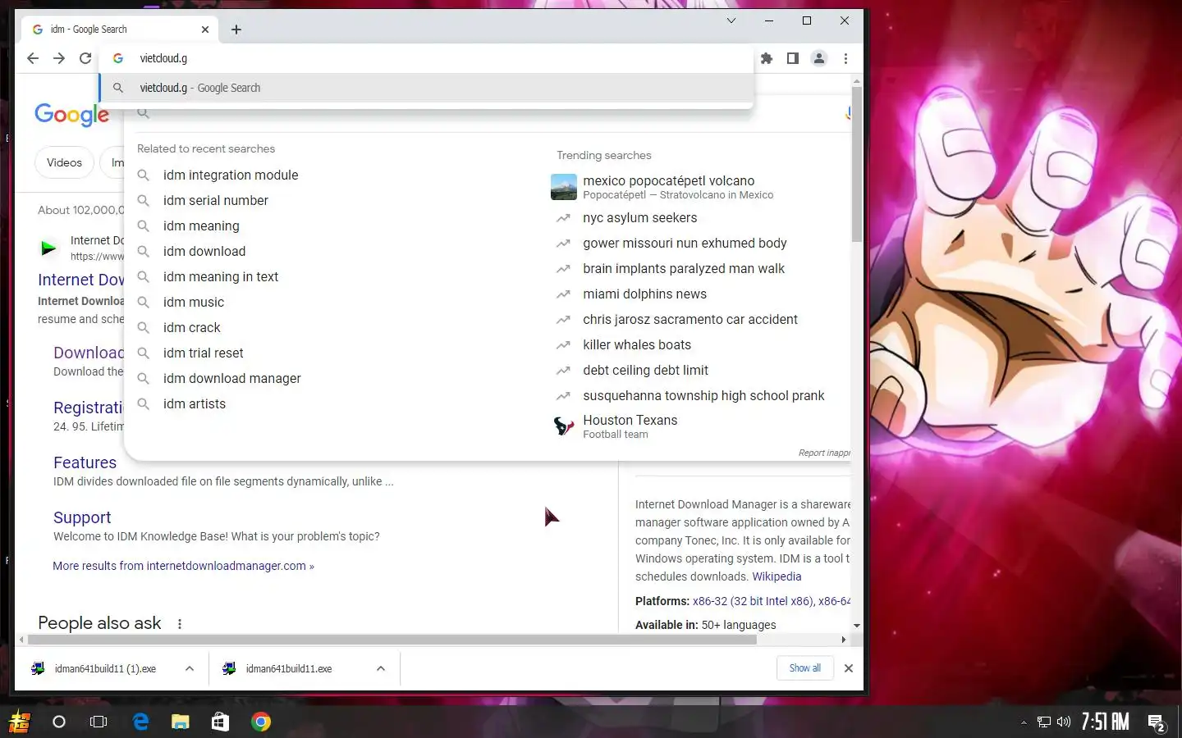The height and width of the screenshot is (738, 1182).
Task: Choose suggestion 'idm download manager'
Action: click(232, 378)
